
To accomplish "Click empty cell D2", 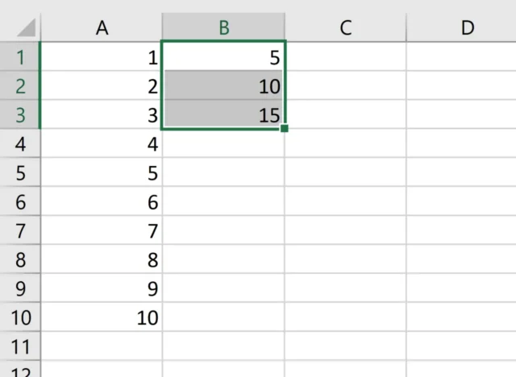I will pos(467,86).
